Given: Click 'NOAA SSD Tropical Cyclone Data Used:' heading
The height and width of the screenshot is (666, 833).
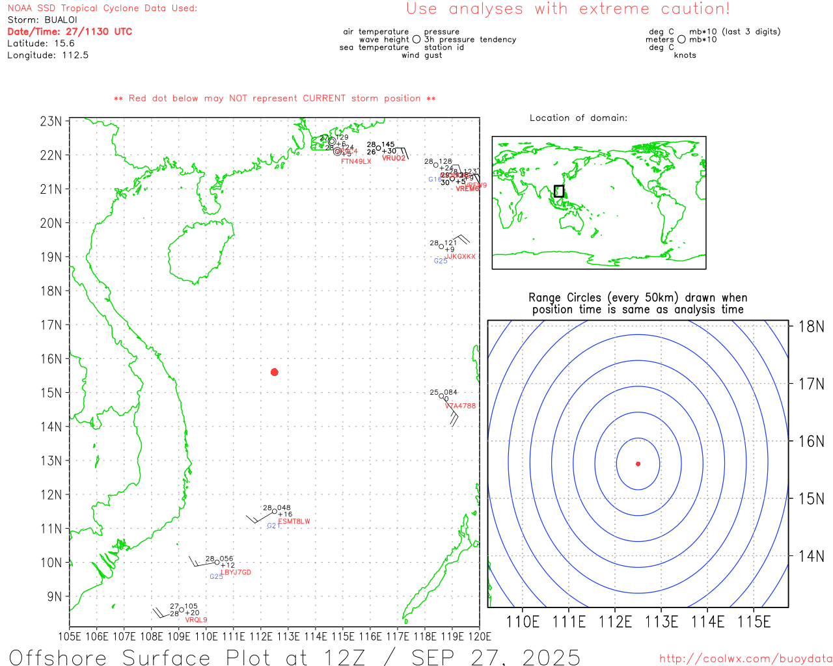Looking at the screenshot, I should [102, 8].
